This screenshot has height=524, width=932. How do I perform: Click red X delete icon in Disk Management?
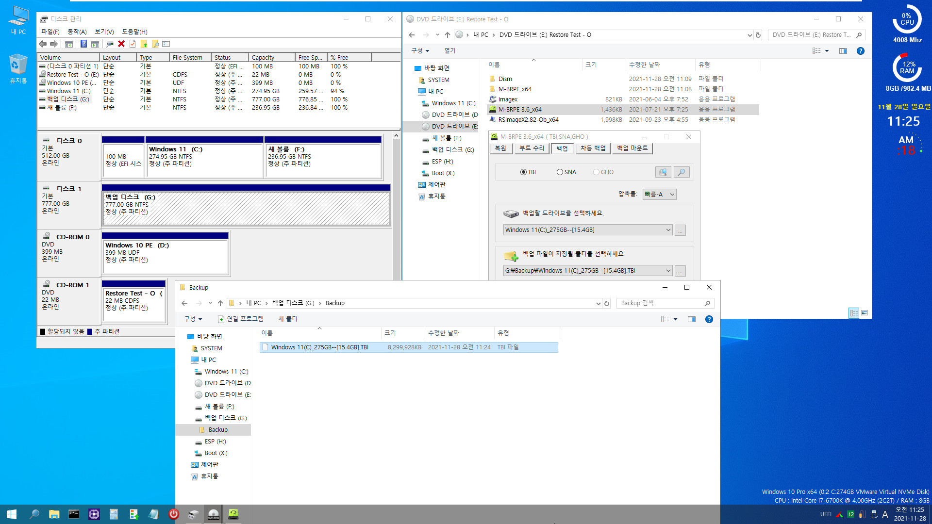(x=121, y=44)
